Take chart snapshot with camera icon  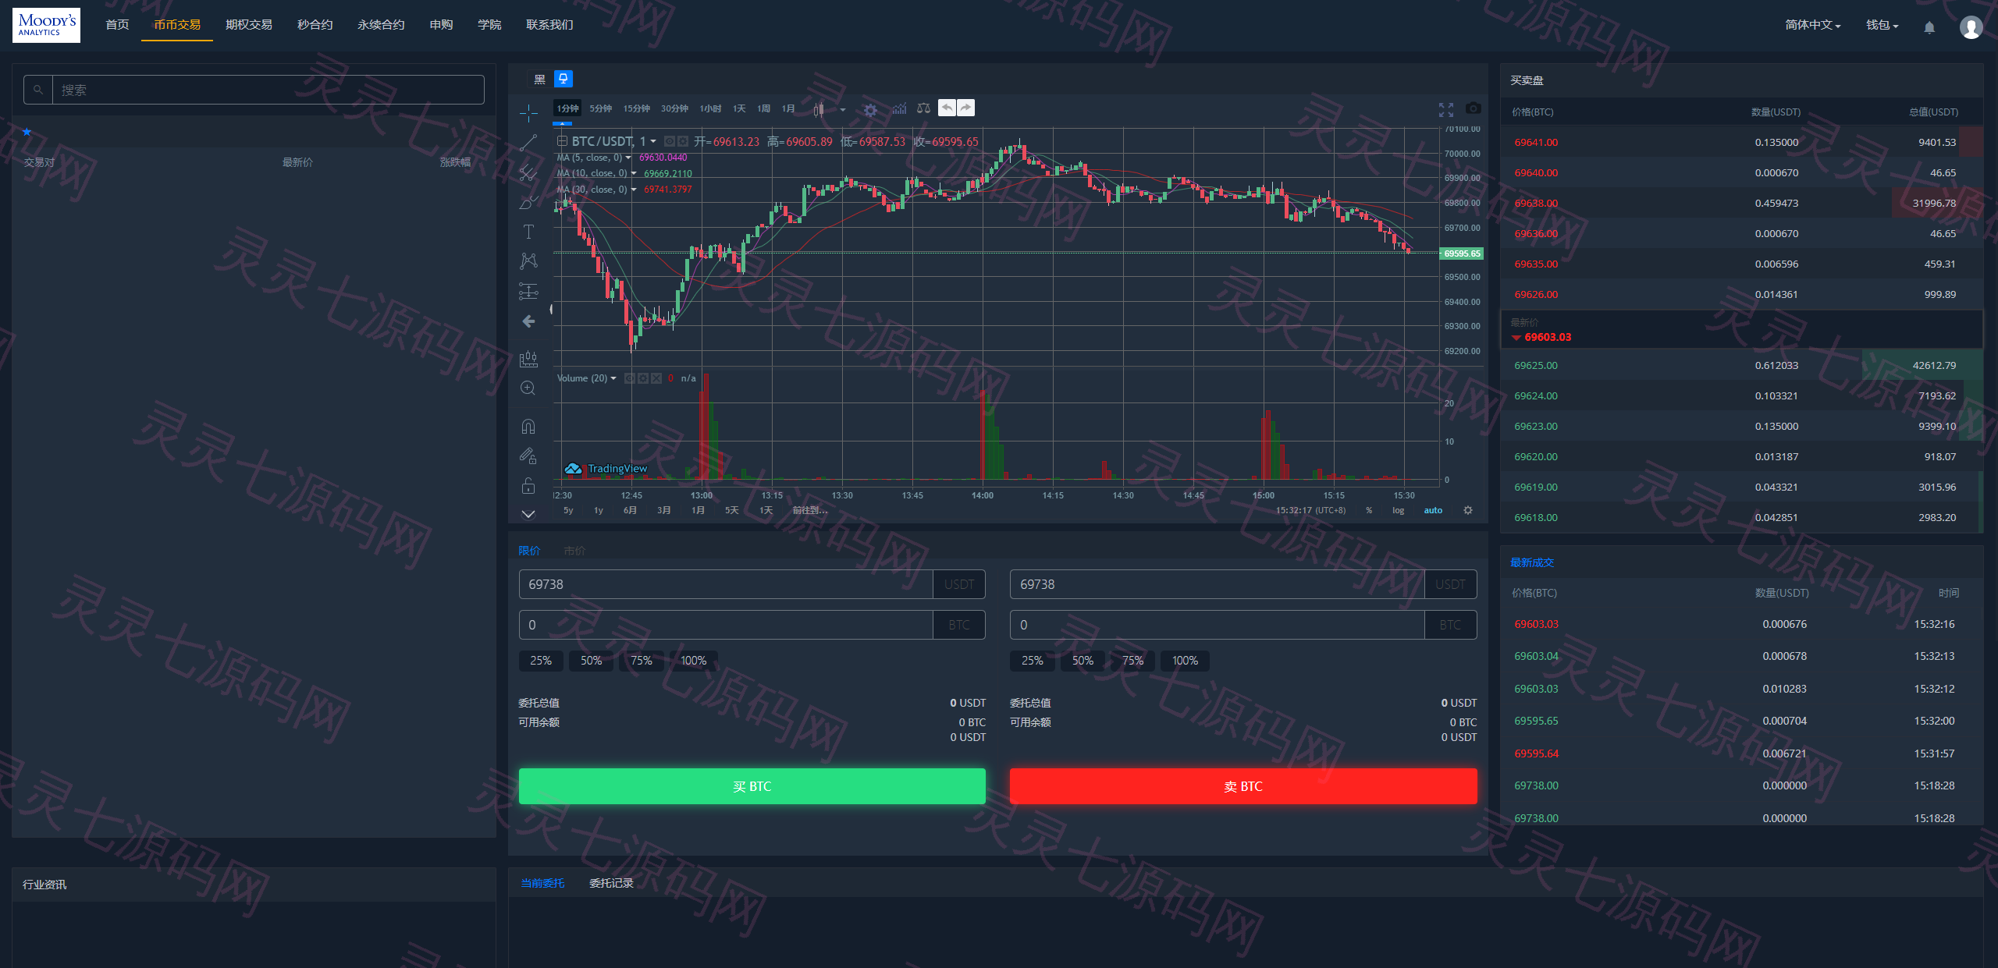(1473, 108)
